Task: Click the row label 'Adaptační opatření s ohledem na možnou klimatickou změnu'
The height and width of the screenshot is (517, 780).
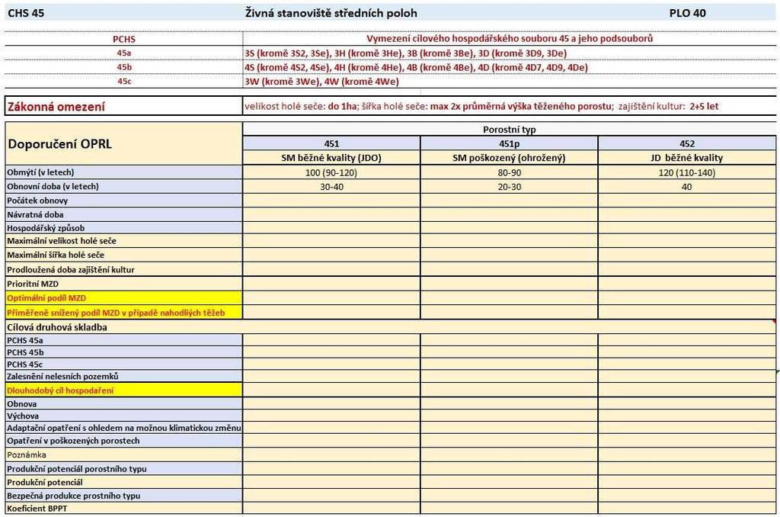Action: pyautogui.click(x=123, y=427)
